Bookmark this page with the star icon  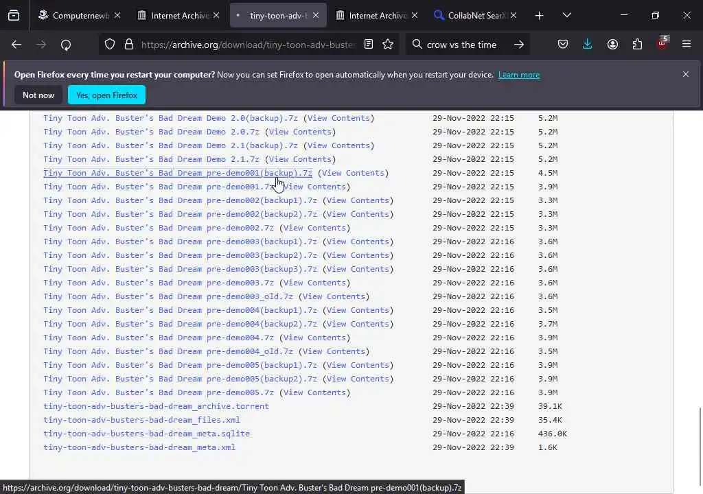pos(388,45)
